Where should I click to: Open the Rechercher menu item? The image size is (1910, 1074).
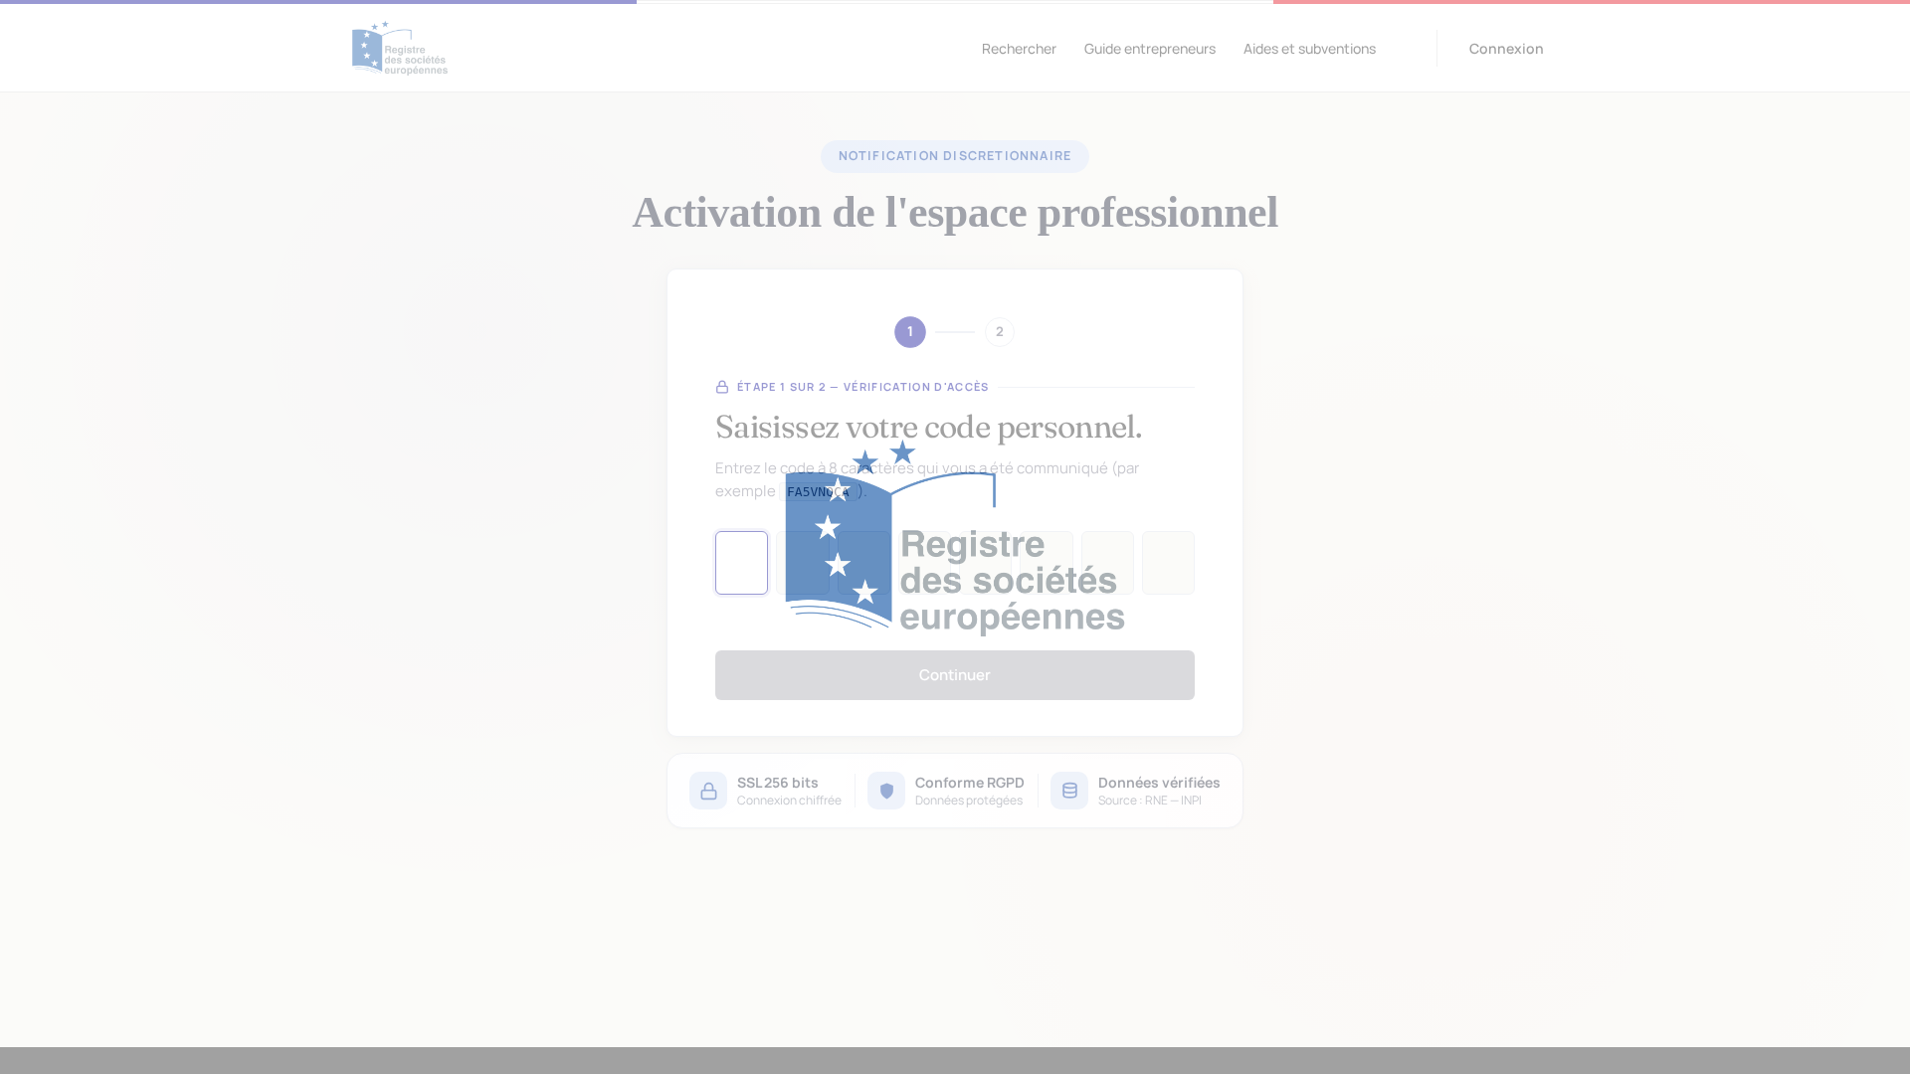[1019, 48]
